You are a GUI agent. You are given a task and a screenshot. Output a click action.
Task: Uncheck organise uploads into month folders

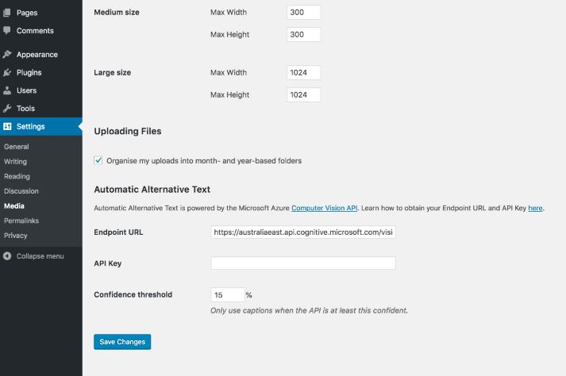tap(98, 160)
